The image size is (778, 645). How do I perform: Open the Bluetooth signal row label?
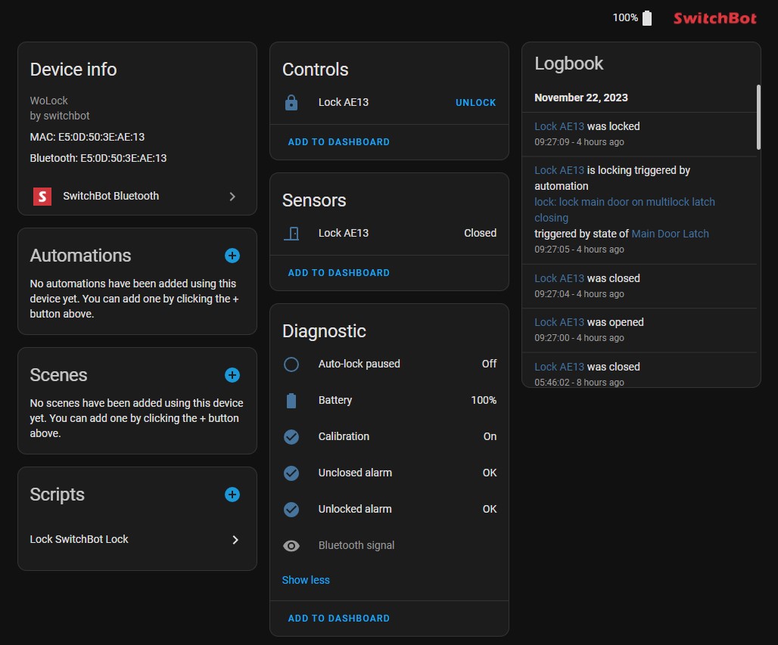[x=356, y=545]
